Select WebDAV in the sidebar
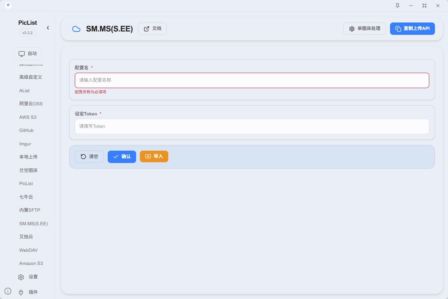 click(28, 250)
